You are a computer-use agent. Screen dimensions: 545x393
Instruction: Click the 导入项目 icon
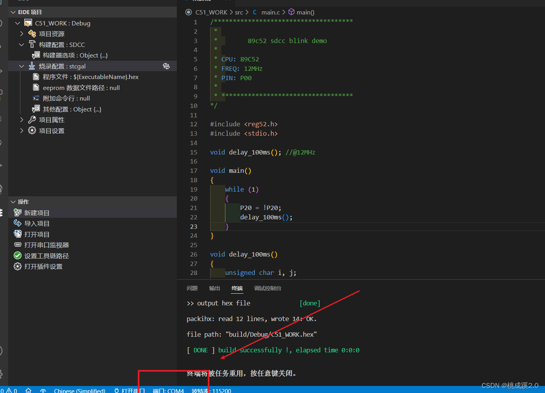pos(18,223)
